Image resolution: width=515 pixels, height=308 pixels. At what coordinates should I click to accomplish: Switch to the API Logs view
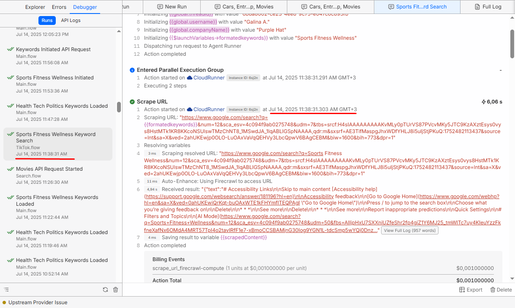pyautogui.click(x=71, y=20)
